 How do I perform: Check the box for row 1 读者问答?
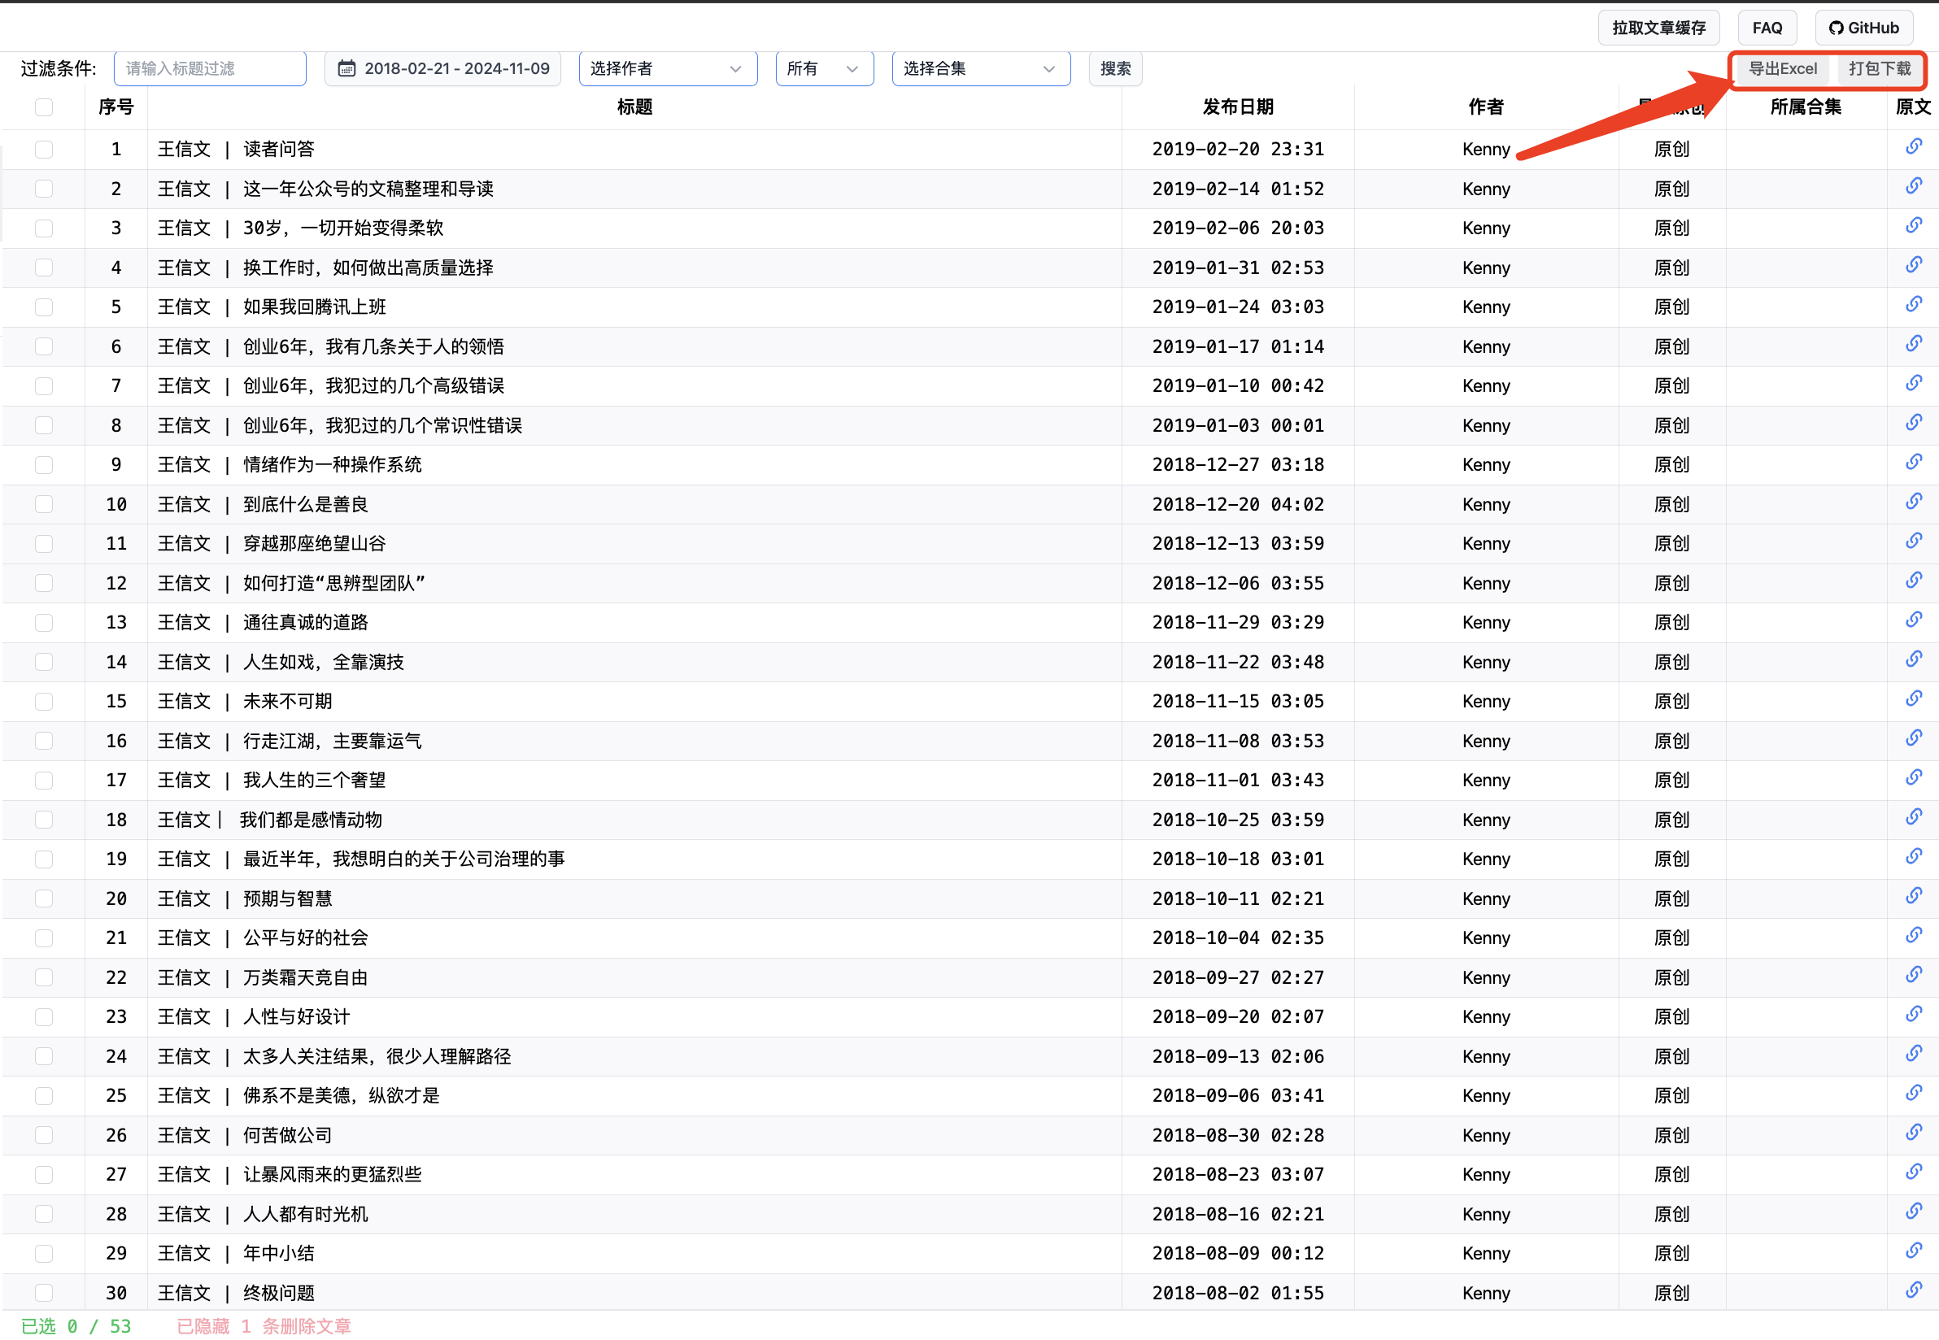44,150
